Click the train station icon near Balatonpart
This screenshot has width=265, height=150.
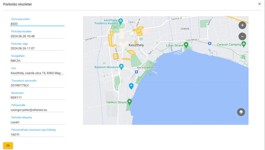(137, 71)
